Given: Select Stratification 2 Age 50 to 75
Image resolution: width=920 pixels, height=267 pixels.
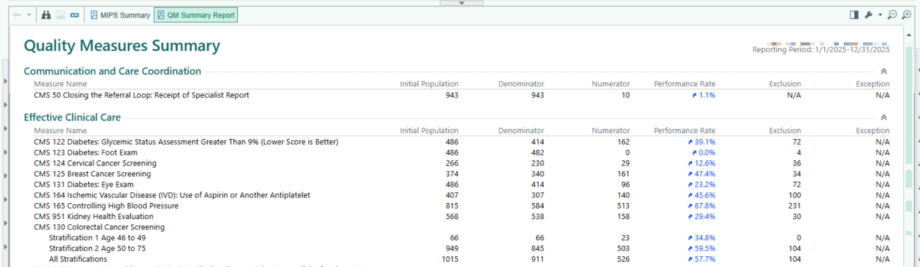Looking at the screenshot, I should click(x=97, y=249).
